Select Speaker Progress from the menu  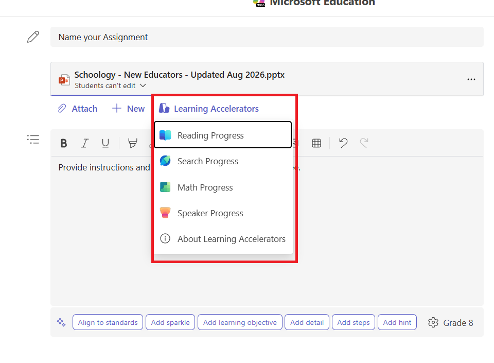[223, 213]
